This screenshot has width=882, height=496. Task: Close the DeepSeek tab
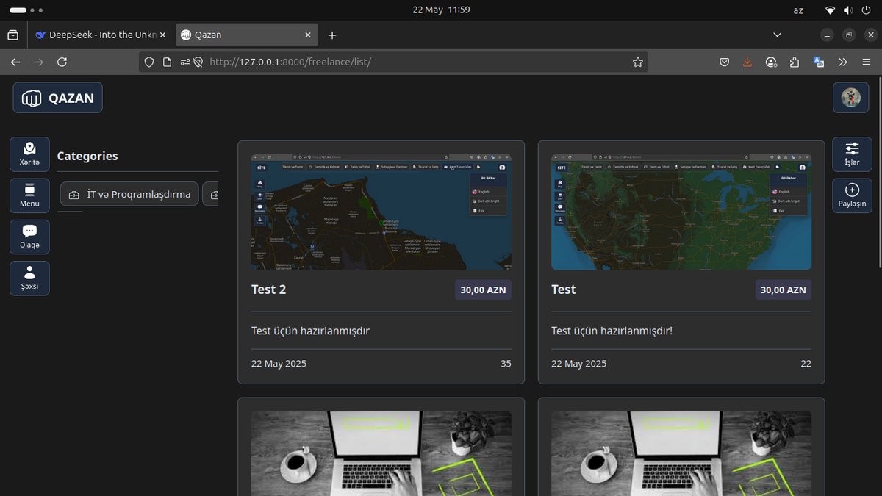tap(162, 35)
